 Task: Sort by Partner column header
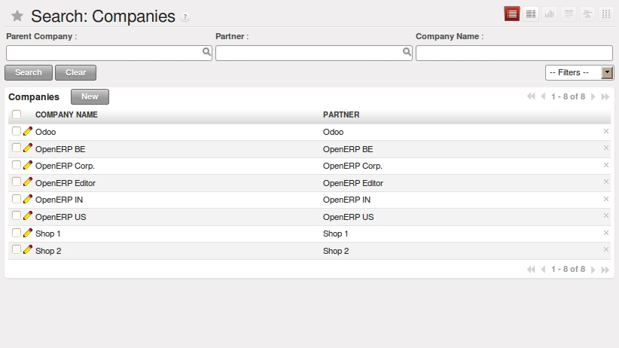[341, 114]
